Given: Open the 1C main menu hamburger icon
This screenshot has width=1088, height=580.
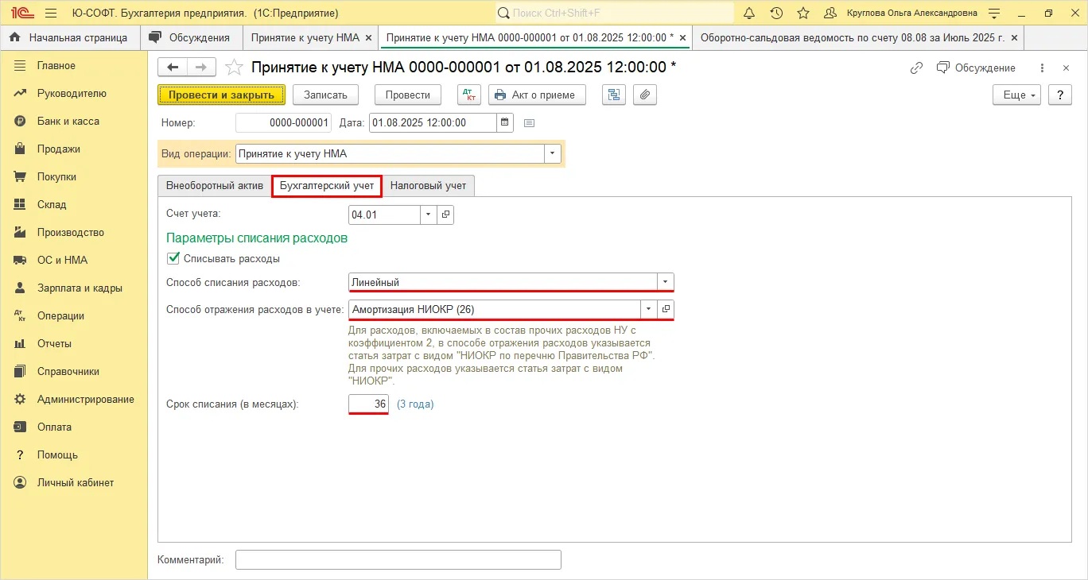Looking at the screenshot, I should [51, 13].
